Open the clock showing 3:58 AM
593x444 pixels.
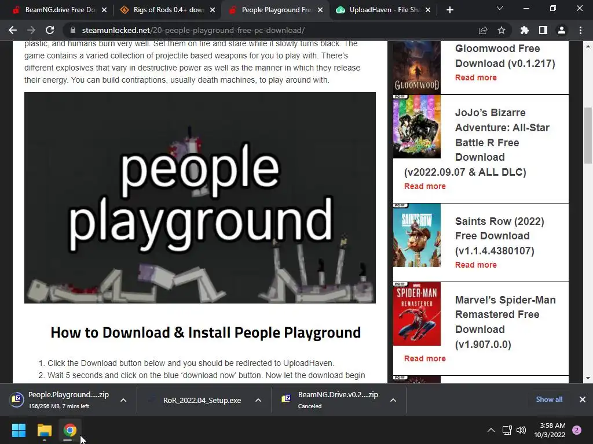[550, 430]
